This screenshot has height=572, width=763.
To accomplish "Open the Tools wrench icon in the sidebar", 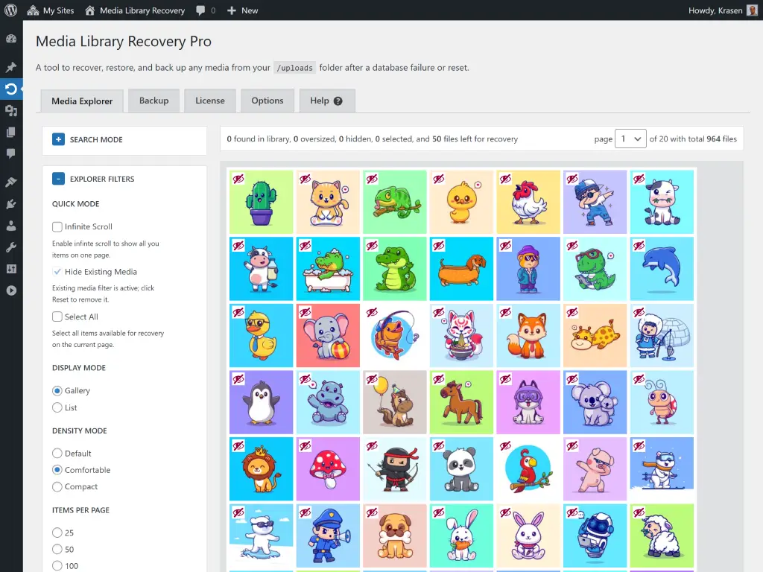I will click(10, 247).
